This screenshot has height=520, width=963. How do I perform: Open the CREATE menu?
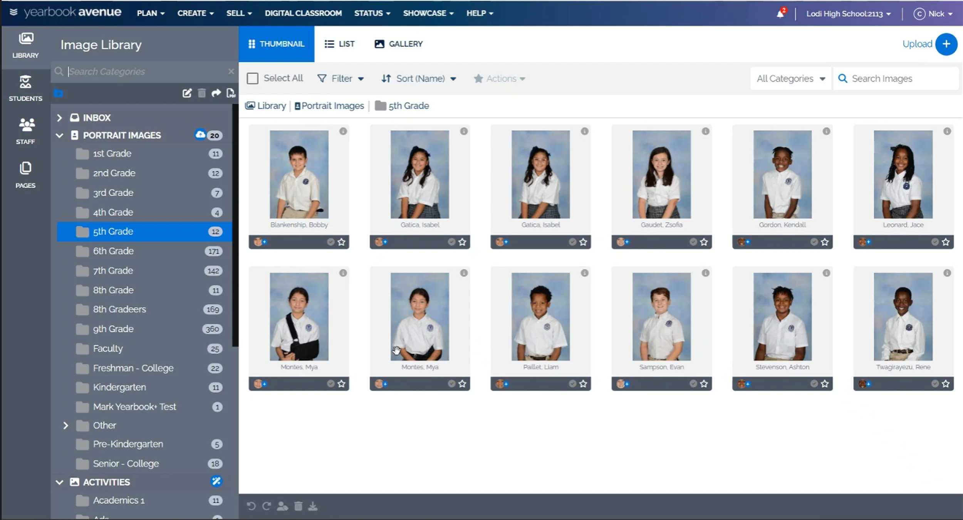(x=195, y=13)
